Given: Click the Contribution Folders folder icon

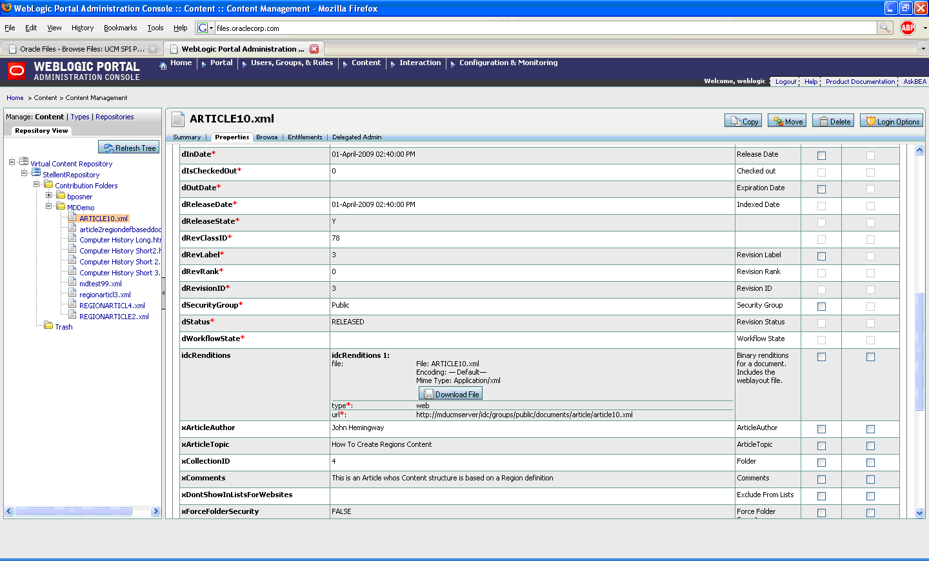Looking at the screenshot, I should point(48,184).
